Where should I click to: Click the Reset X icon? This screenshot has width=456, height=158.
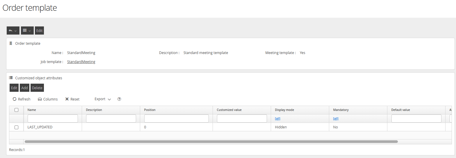[x=67, y=99]
